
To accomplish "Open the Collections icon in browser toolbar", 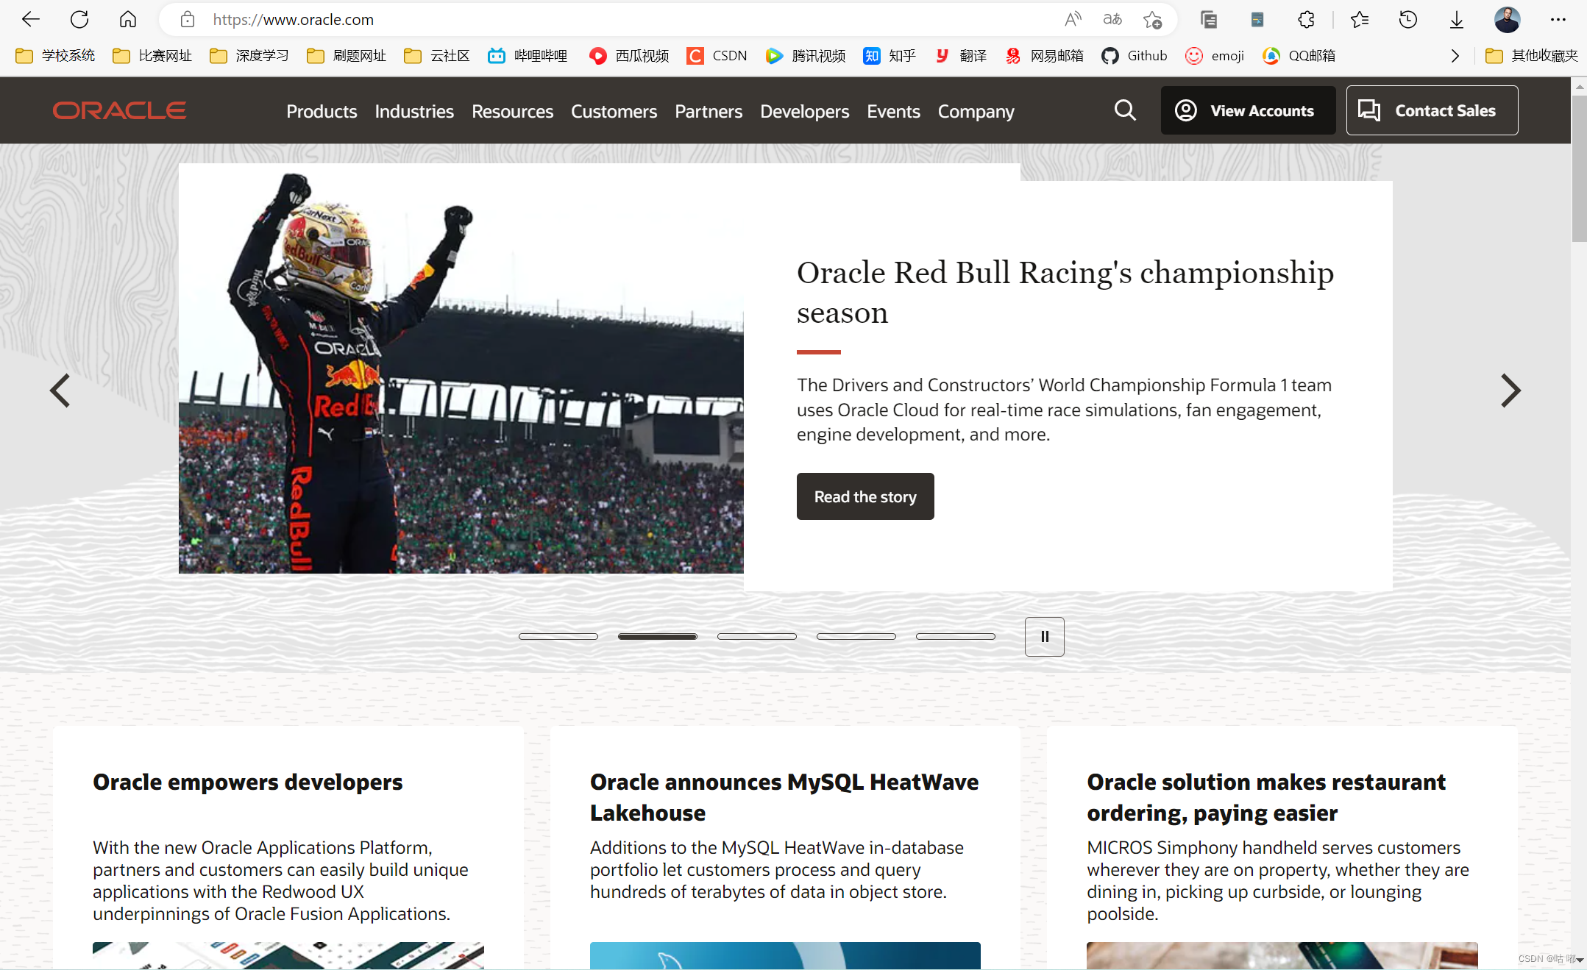I will coord(1208,20).
